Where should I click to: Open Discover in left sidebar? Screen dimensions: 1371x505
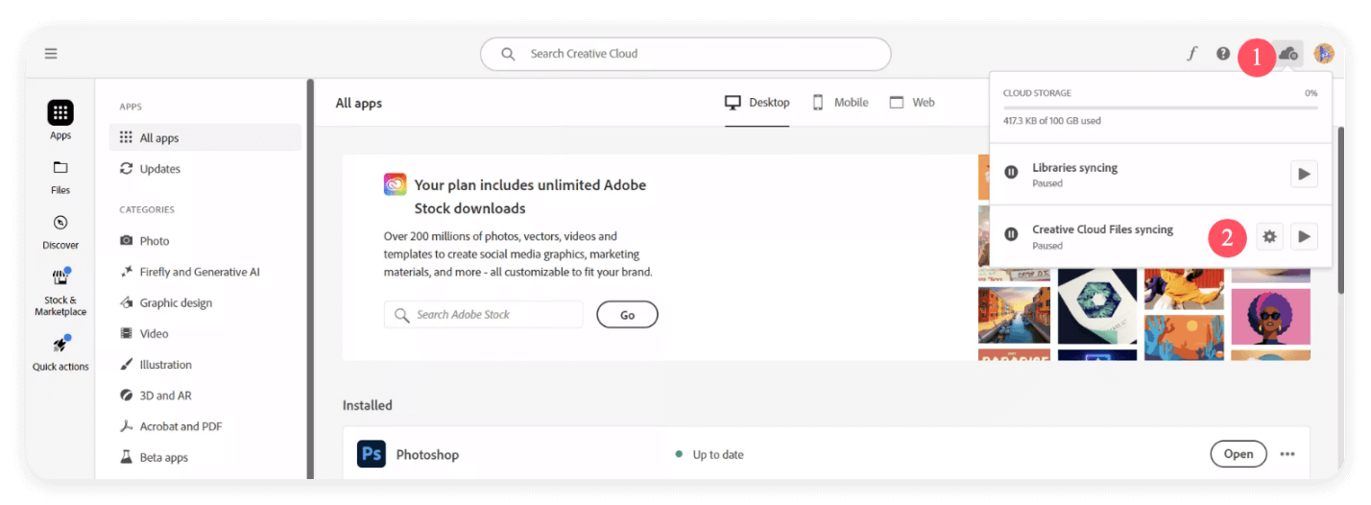click(60, 230)
